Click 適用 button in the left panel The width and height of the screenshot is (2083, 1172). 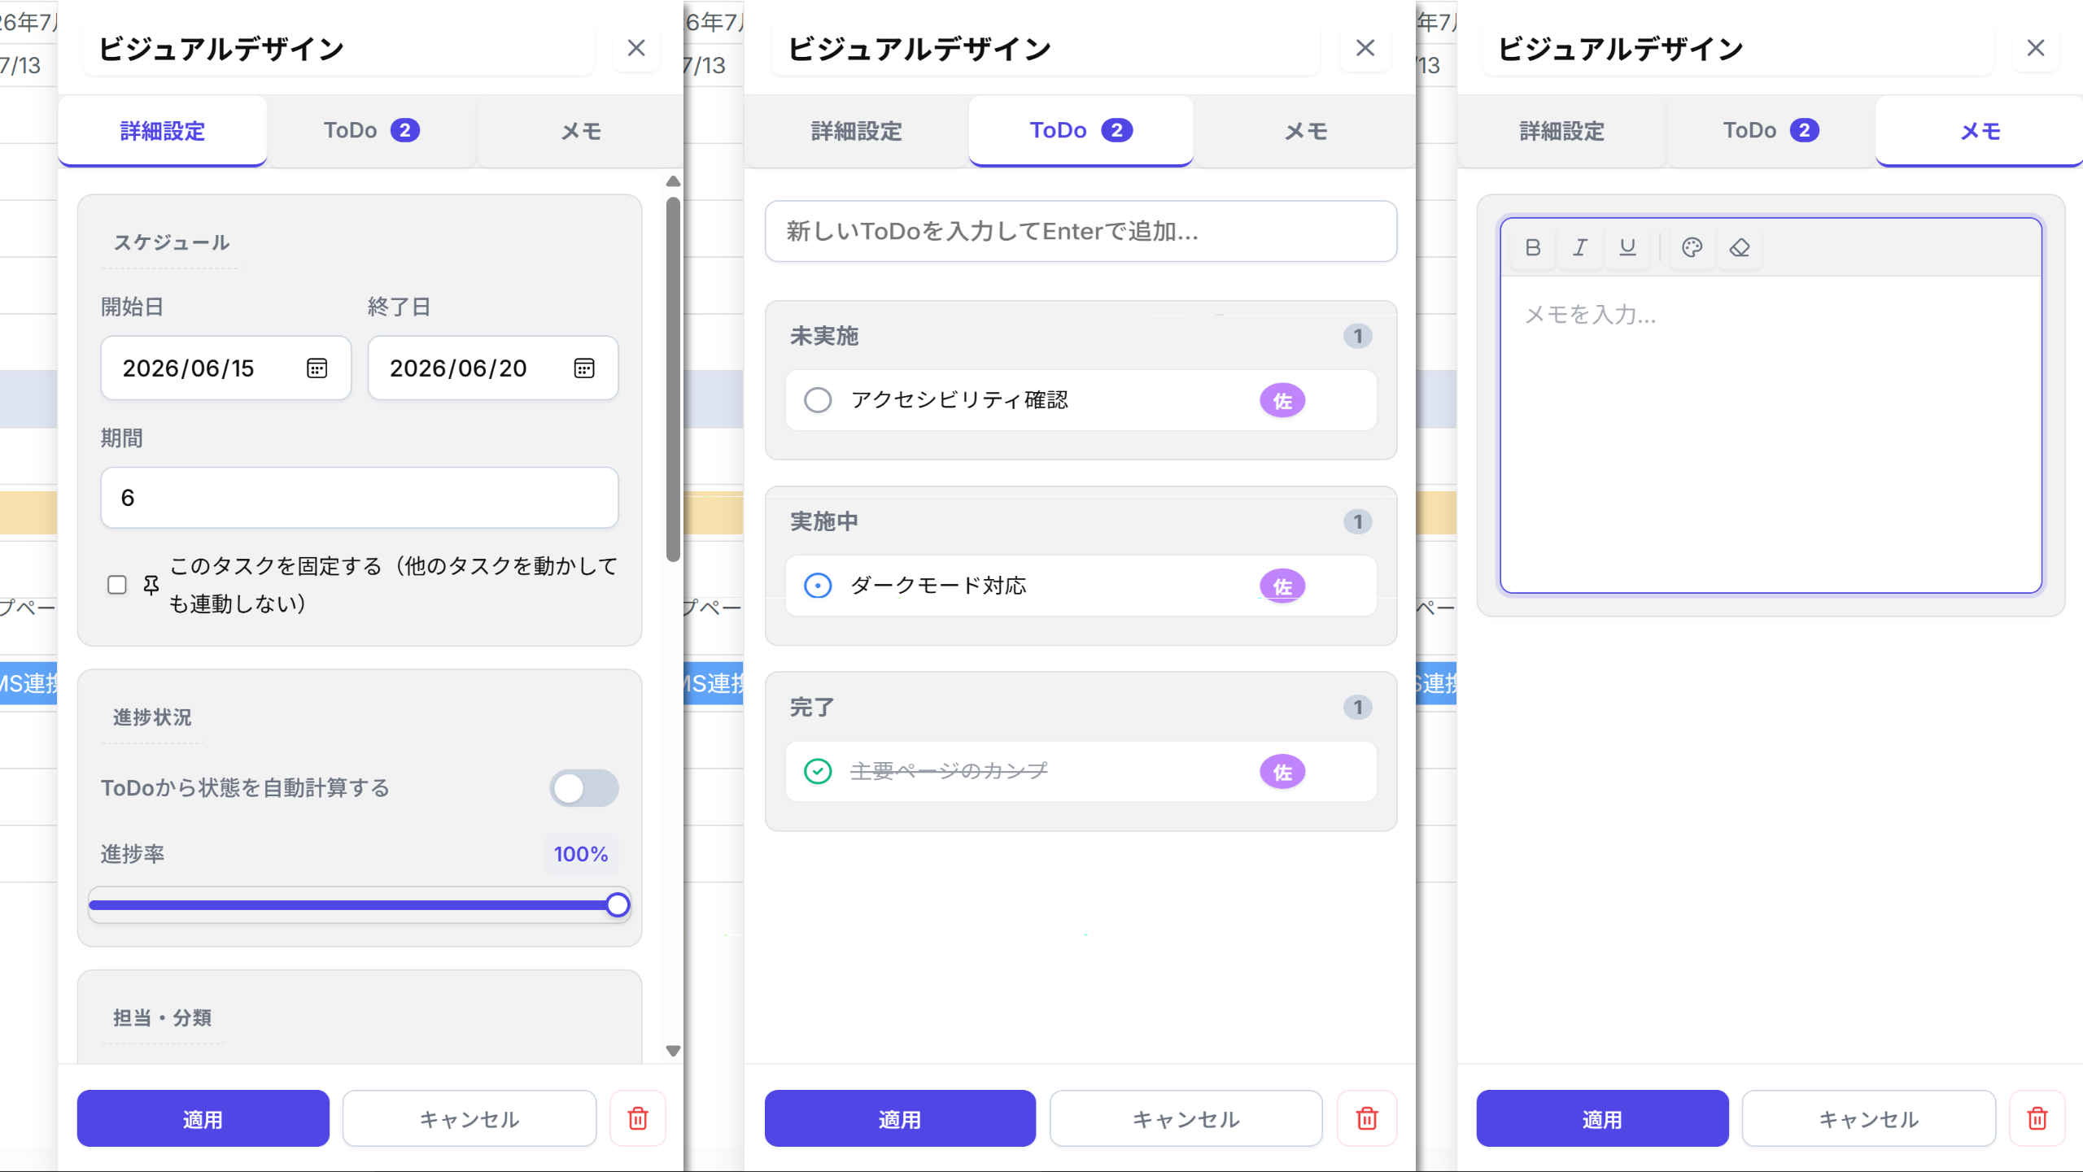coord(203,1118)
